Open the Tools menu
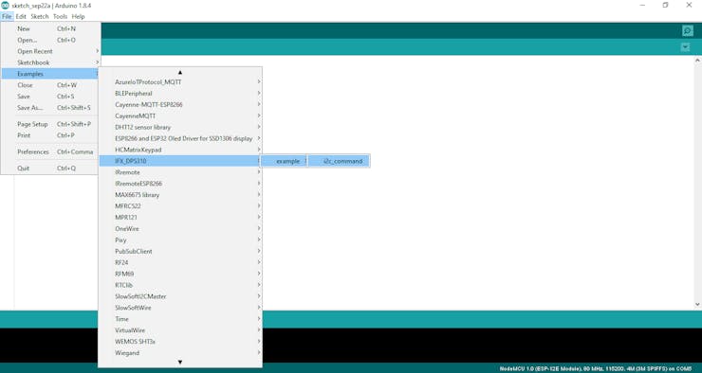The height and width of the screenshot is (373, 702). point(60,16)
